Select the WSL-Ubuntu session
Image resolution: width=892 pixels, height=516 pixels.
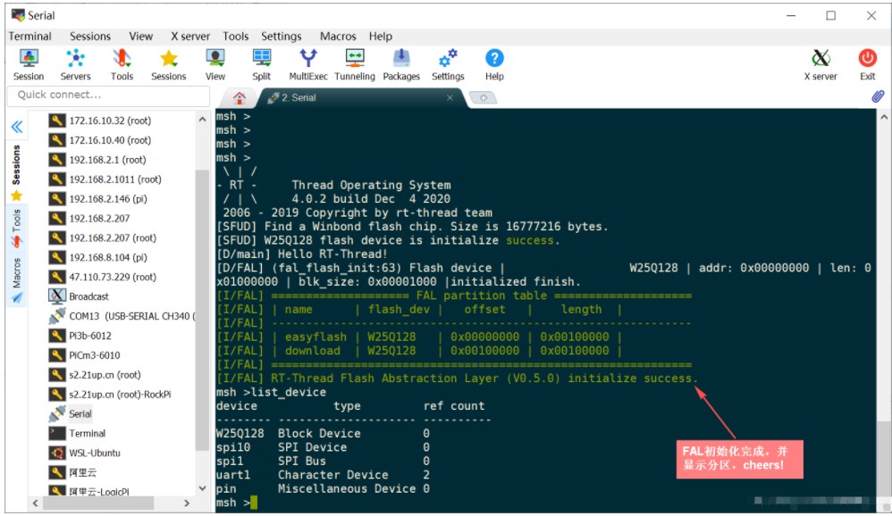click(x=95, y=453)
